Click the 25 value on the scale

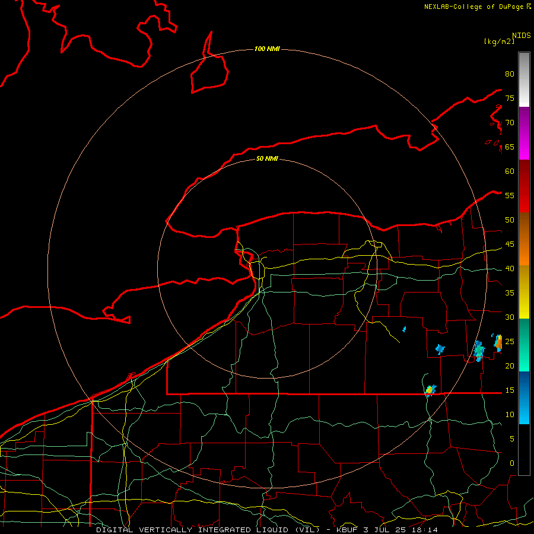[510, 342]
